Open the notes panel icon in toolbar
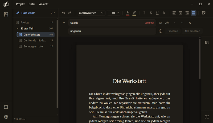Screen dimensions: 213x123 click(204, 13)
